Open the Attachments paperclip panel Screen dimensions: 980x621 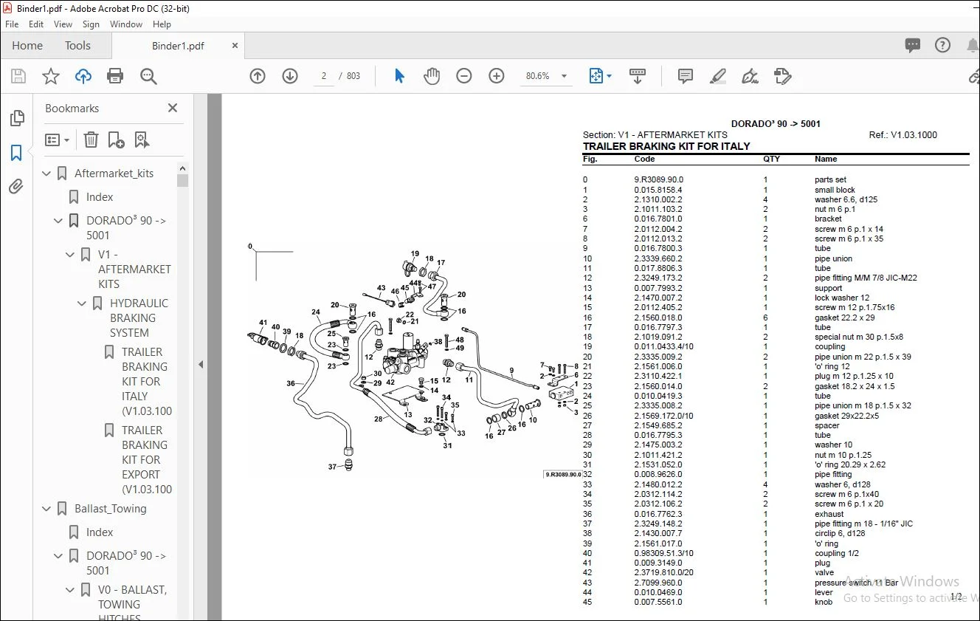pos(16,187)
